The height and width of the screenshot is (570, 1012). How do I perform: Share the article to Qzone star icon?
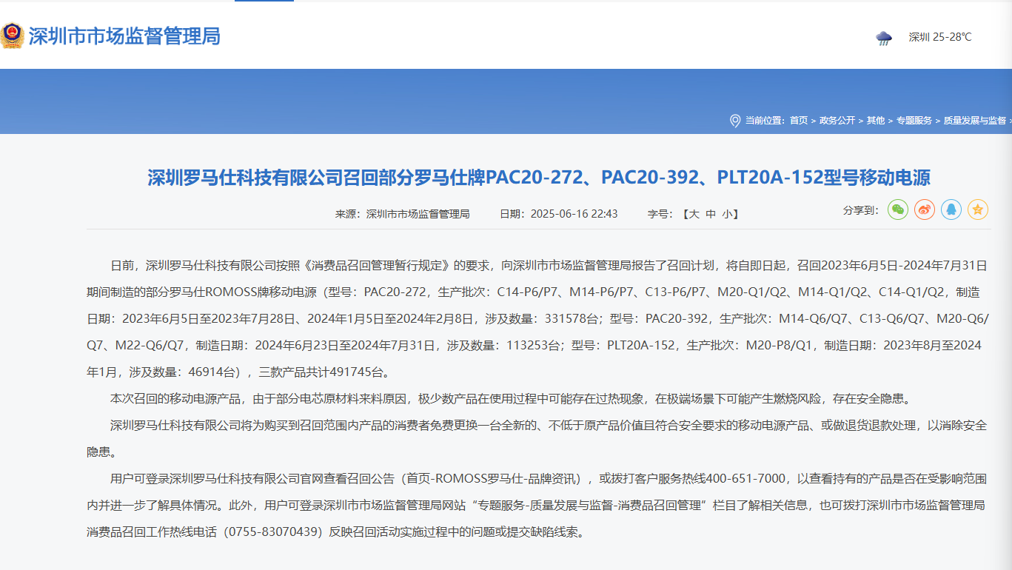(978, 209)
